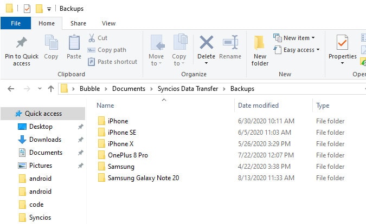Select Quick access in the navigation pane

43,114
